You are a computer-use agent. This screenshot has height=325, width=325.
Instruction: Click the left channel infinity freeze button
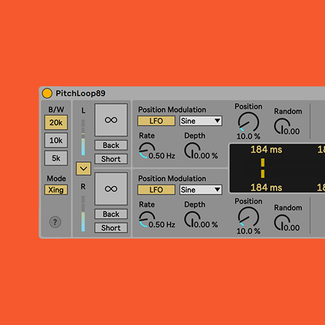111,120
